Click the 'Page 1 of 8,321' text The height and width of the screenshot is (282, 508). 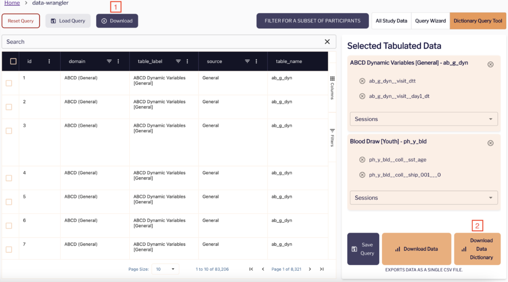tap(286, 269)
